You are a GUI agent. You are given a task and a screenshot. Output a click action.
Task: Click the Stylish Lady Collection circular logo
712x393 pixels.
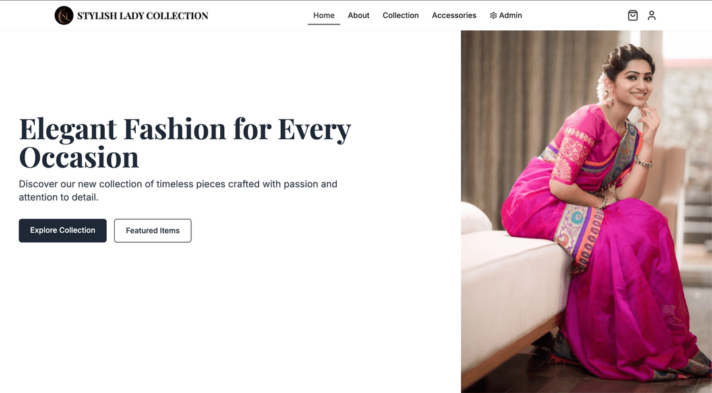[x=64, y=15]
